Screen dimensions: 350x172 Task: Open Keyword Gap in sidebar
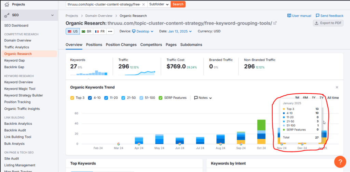(14, 61)
